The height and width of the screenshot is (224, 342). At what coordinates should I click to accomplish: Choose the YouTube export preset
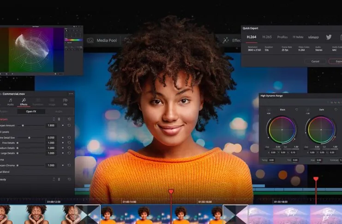(298, 37)
